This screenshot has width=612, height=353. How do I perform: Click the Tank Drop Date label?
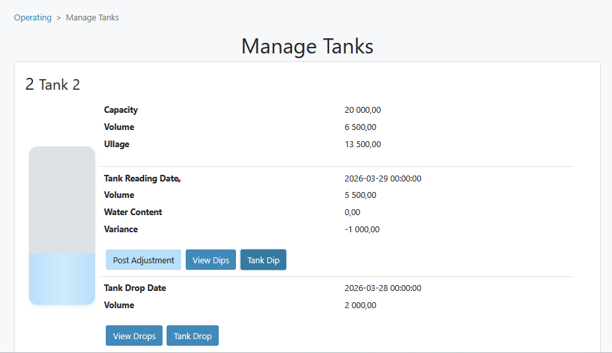tap(135, 288)
